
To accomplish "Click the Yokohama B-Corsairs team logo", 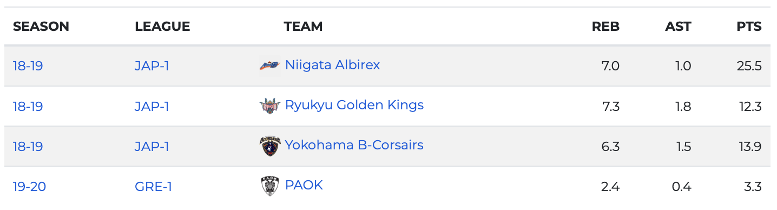I will pyautogui.click(x=270, y=146).
